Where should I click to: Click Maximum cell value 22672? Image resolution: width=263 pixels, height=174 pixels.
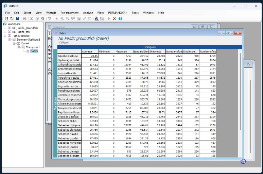[x=124, y=125]
